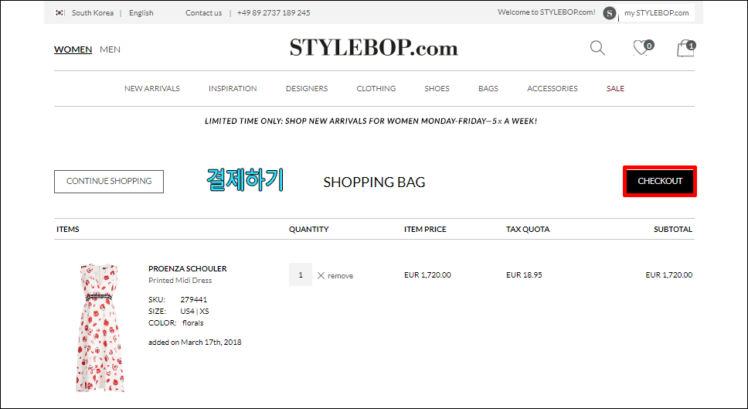Viewport: 748px width, 409px height.
Task: Click the STYLEBOP.com logo
Action: (x=373, y=48)
